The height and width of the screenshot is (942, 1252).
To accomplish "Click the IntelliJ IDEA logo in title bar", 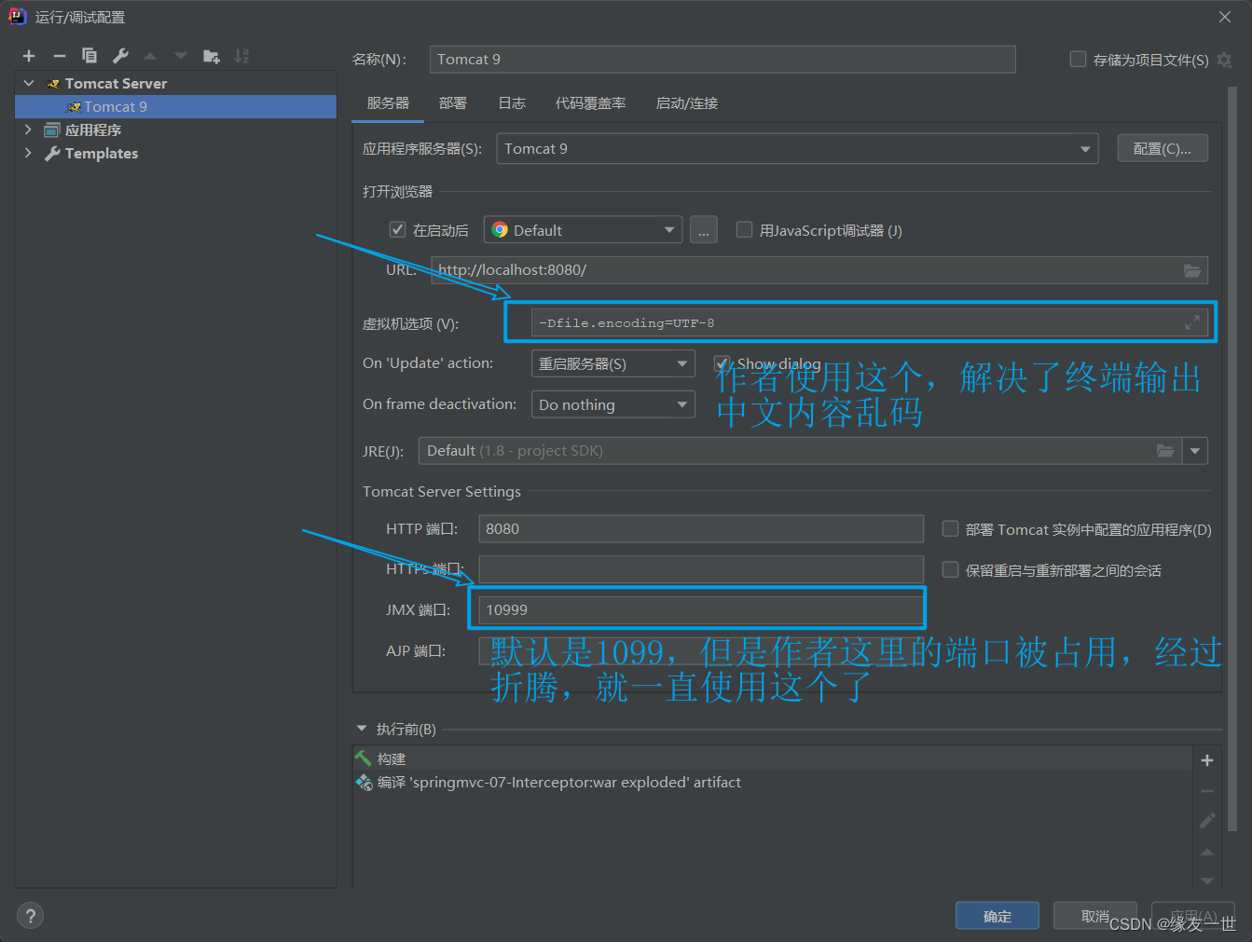I will (17, 16).
